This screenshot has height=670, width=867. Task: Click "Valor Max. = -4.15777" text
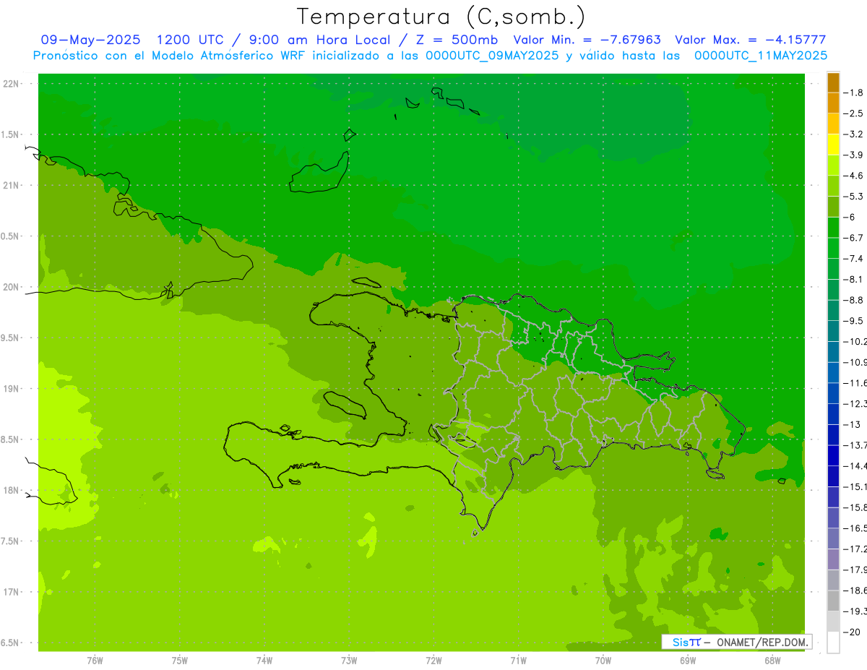(750, 40)
